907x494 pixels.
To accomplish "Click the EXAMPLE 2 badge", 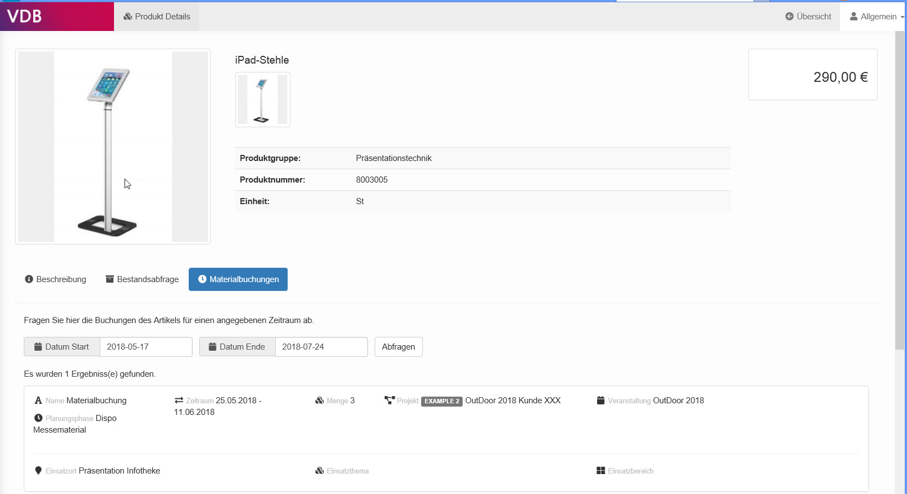I will click(442, 401).
